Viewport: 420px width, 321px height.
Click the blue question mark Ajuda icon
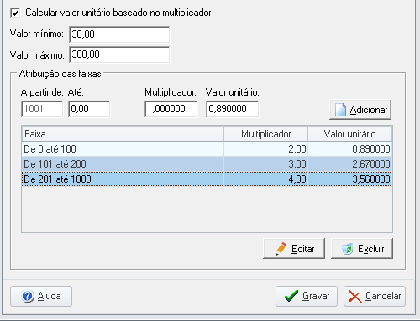pyautogui.click(x=28, y=296)
